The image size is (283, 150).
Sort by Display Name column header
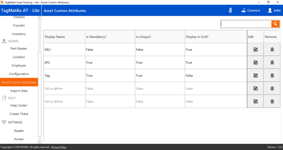[x=55, y=37]
